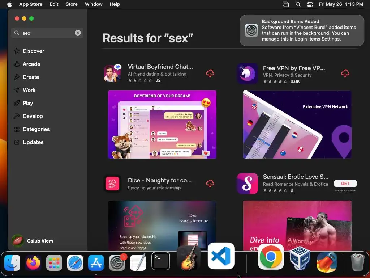View the Sensual Dive into screenshot

(297, 226)
